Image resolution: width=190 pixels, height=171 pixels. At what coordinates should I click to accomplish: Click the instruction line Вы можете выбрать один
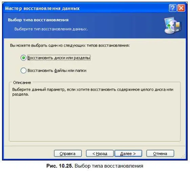(x=70, y=45)
